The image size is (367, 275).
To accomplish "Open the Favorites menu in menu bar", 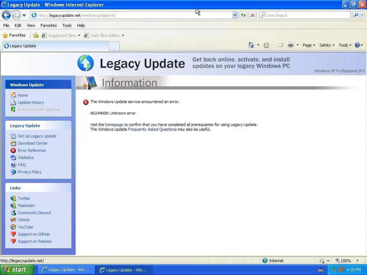I will coord(48,25).
